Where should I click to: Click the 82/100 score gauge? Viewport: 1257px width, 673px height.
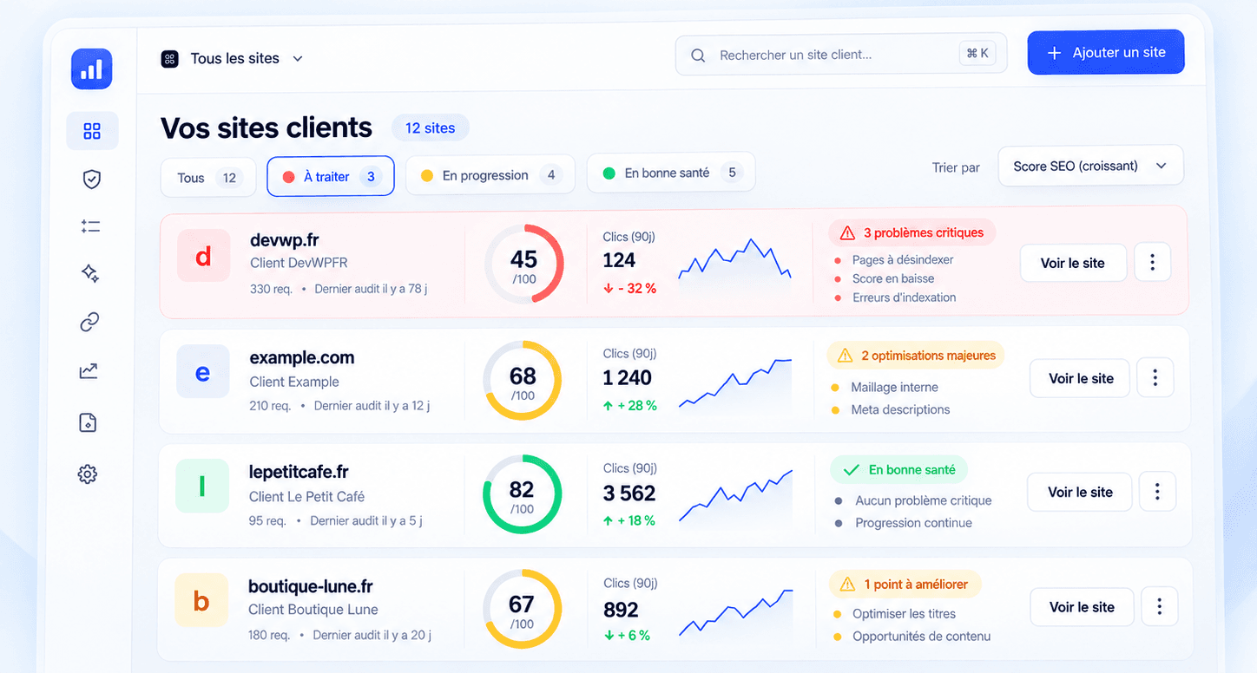[522, 494]
